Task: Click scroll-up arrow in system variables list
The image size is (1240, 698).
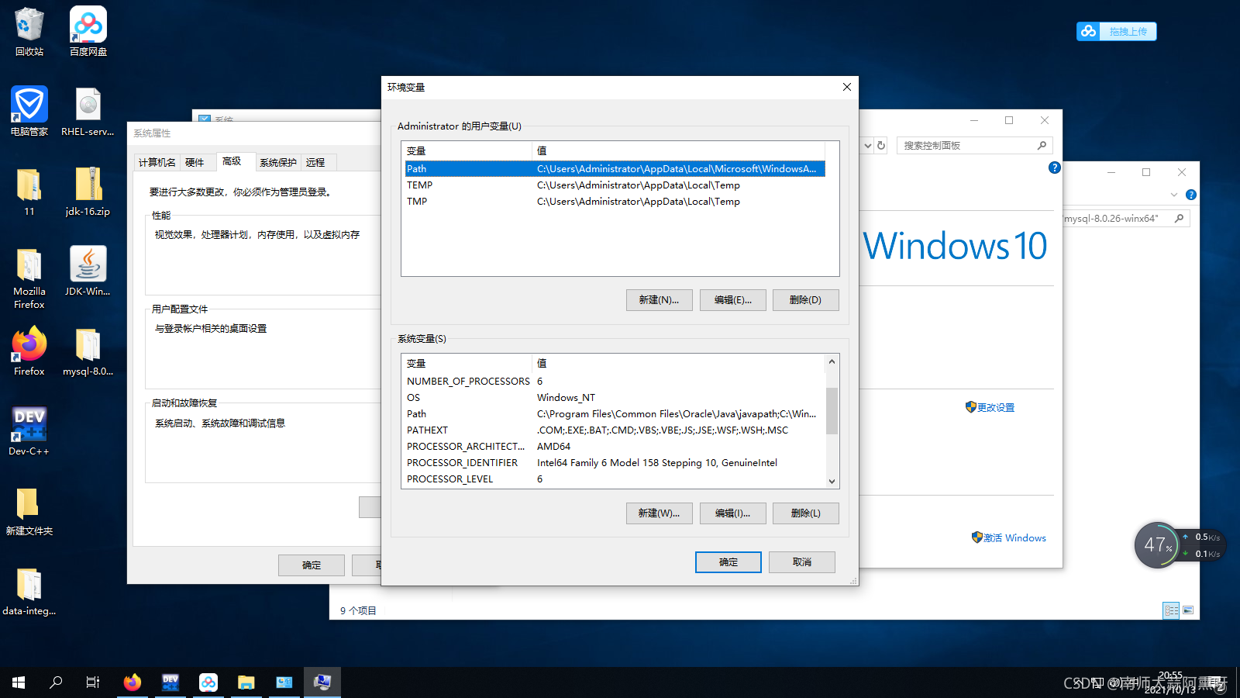Action: pyautogui.click(x=832, y=361)
